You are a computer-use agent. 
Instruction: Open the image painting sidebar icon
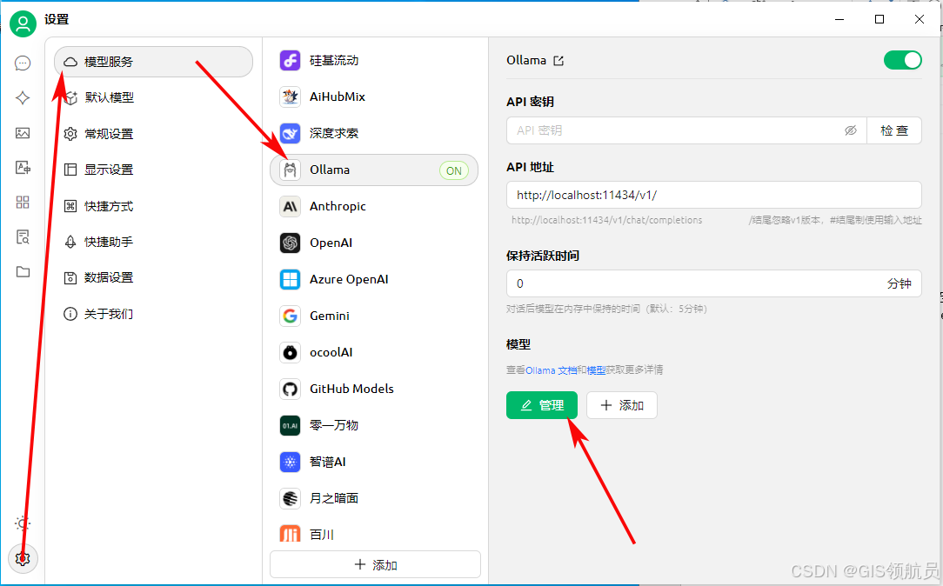click(x=23, y=133)
